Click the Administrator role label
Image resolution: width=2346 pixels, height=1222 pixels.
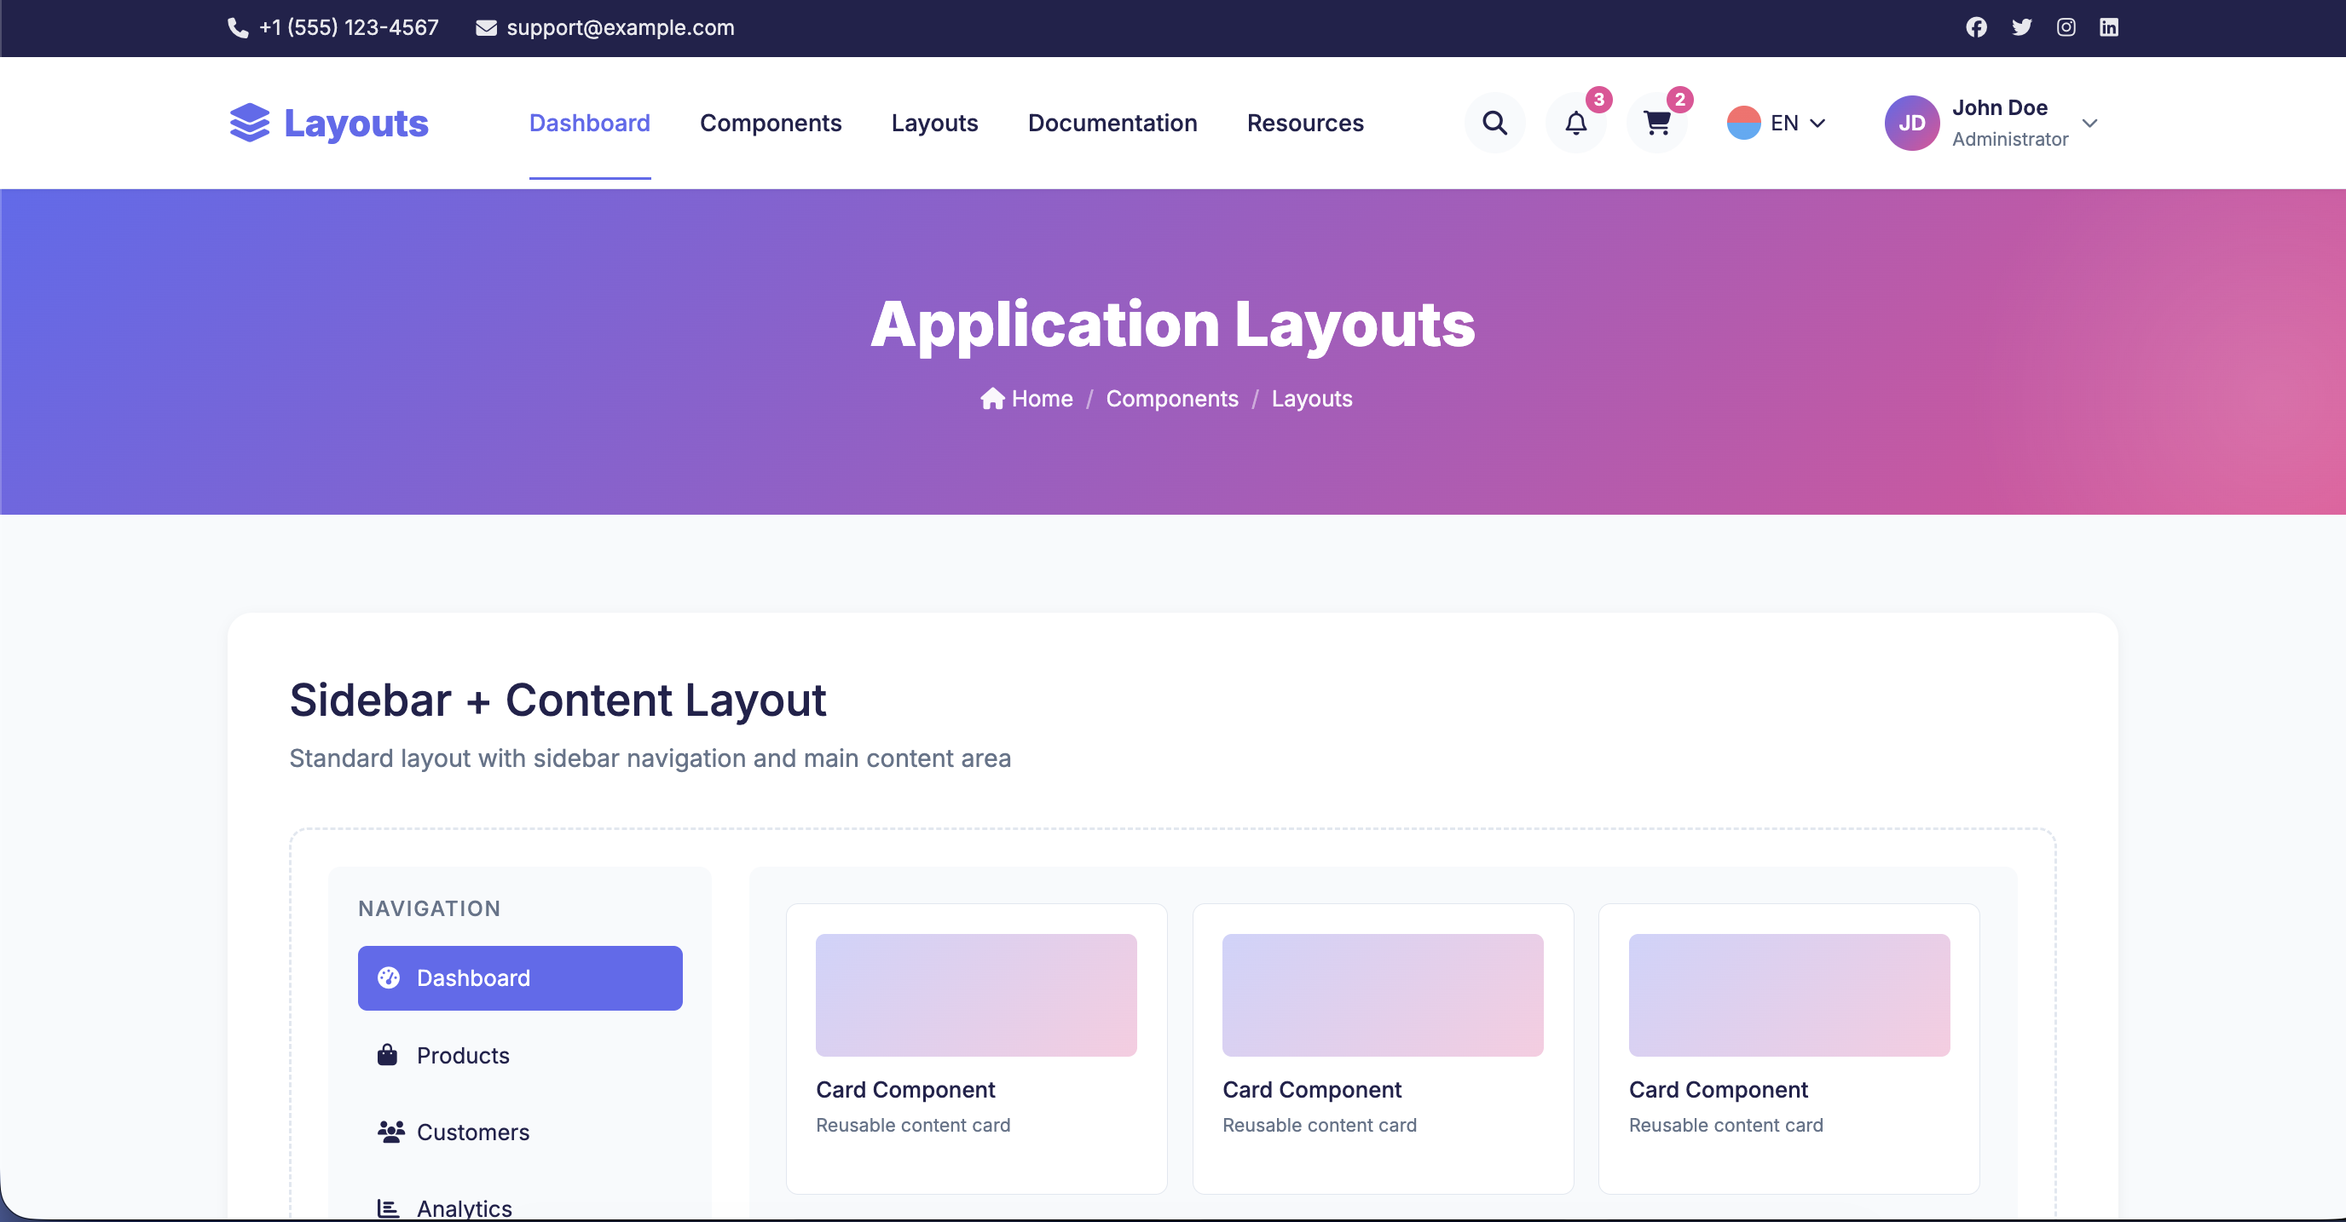(x=2010, y=139)
